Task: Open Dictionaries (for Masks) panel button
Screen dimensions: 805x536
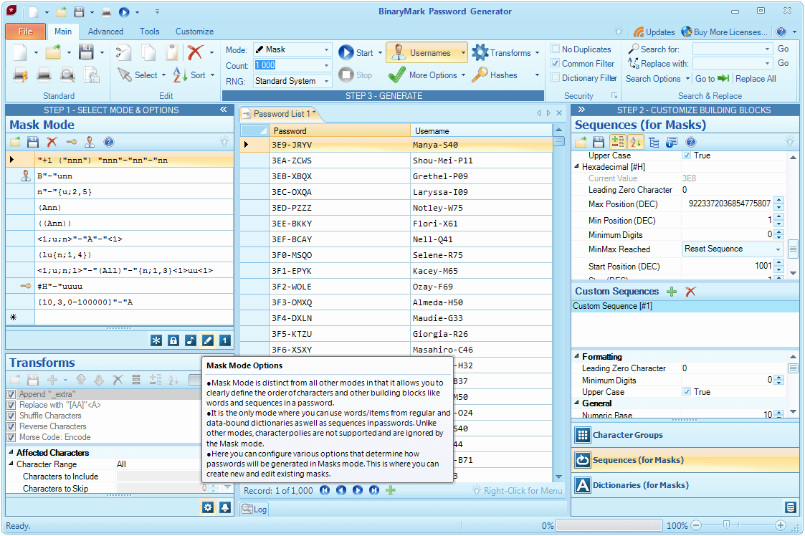Action: click(685, 484)
